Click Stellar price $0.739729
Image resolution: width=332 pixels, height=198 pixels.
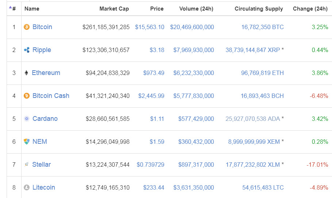click(150, 165)
